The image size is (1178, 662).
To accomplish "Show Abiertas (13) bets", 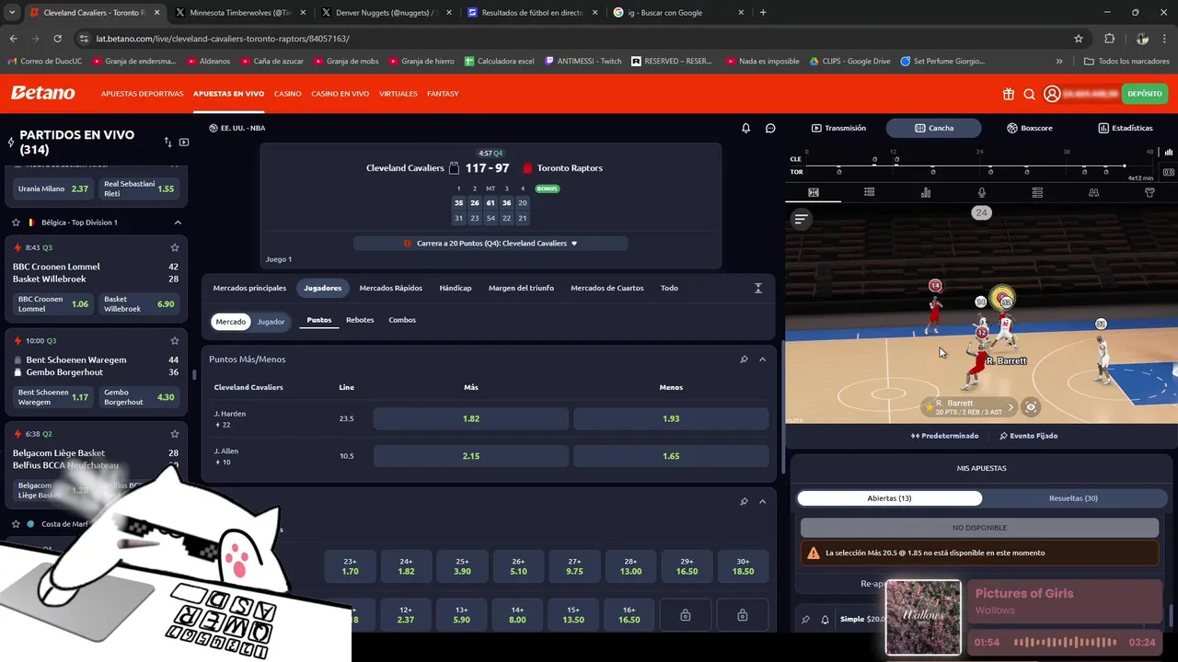I will click(x=890, y=498).
